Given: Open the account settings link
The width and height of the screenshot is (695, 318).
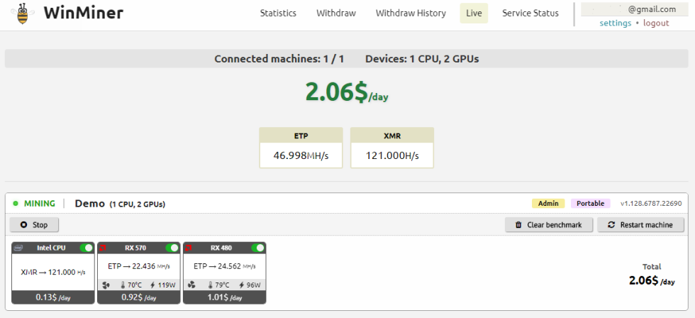Looking at the screenshot, I should (615, 23).
